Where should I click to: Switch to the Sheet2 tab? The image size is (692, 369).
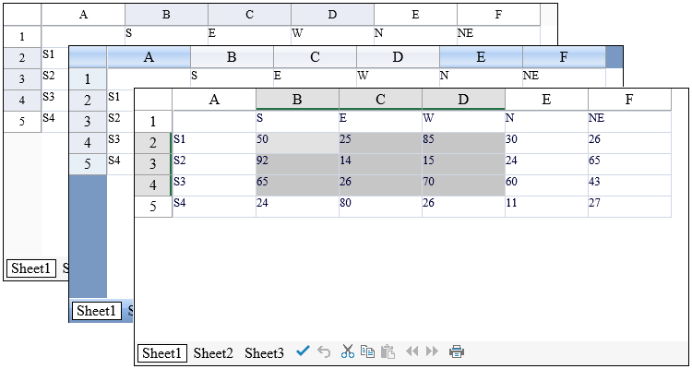pyautogui.click(x=213, y=352)
